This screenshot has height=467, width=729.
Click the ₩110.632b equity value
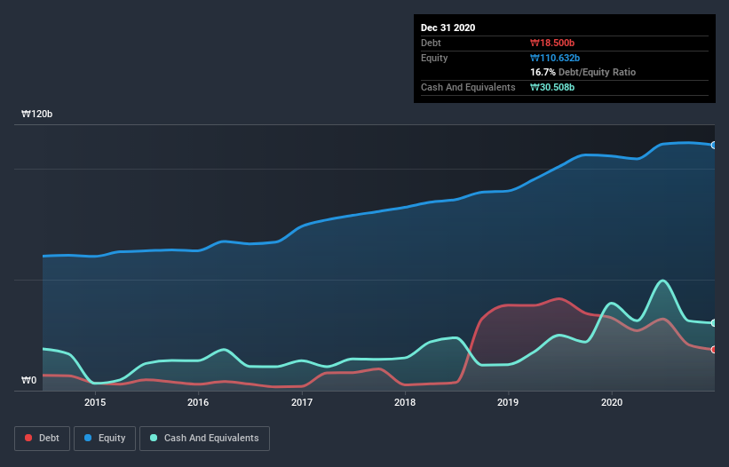tap(555, 58)
